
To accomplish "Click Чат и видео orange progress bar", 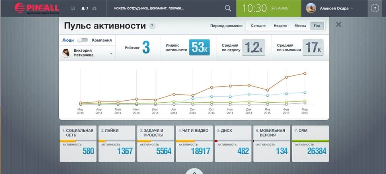I will 185,141.
